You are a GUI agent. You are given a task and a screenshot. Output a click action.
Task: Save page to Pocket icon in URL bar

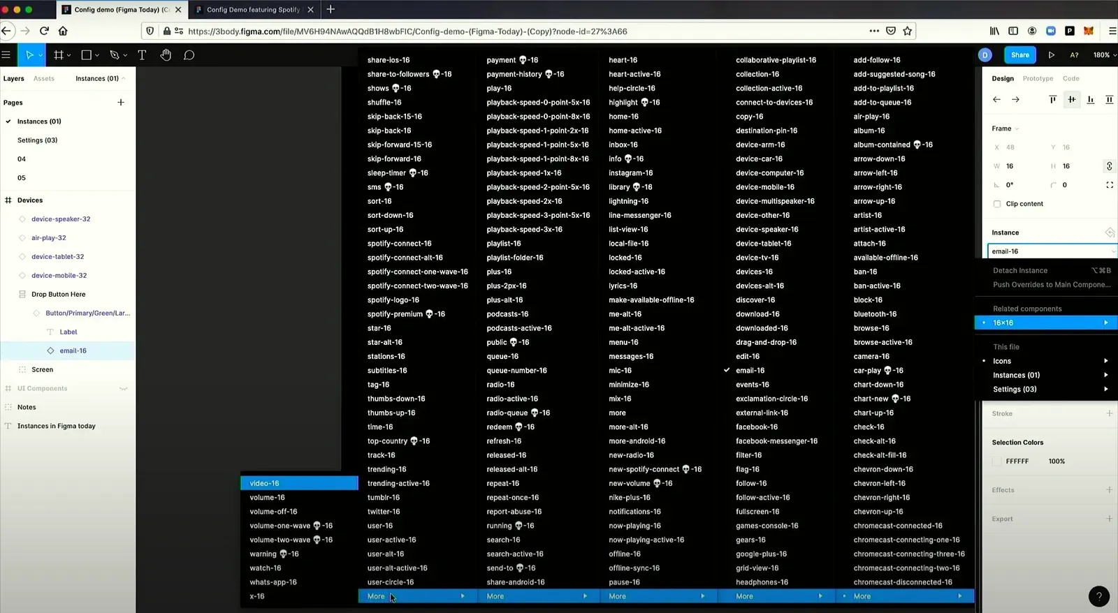(891, 31)
